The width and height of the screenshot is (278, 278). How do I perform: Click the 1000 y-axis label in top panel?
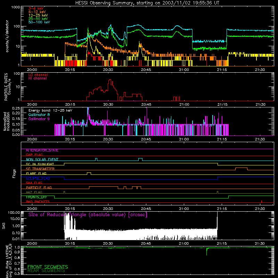click(15, 7)
